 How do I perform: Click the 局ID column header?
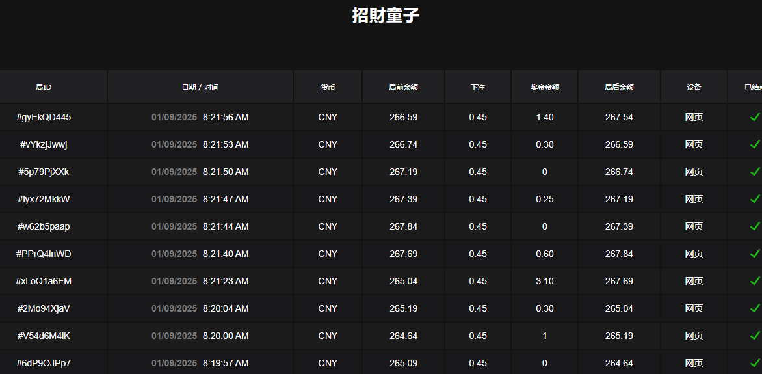44,87
